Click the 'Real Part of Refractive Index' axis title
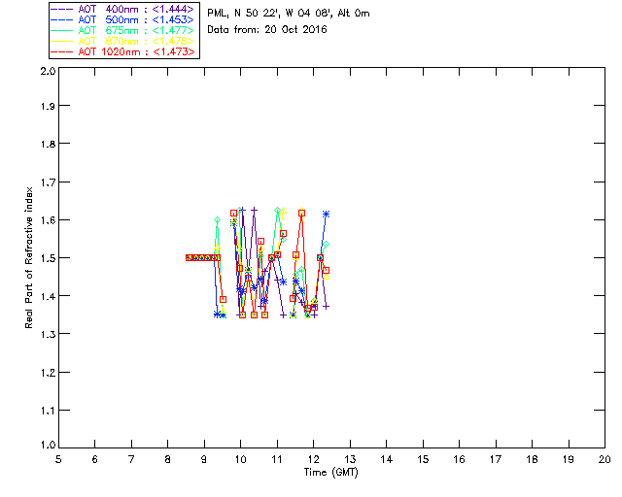Screen dimensions: 622x497 point(30,256)
